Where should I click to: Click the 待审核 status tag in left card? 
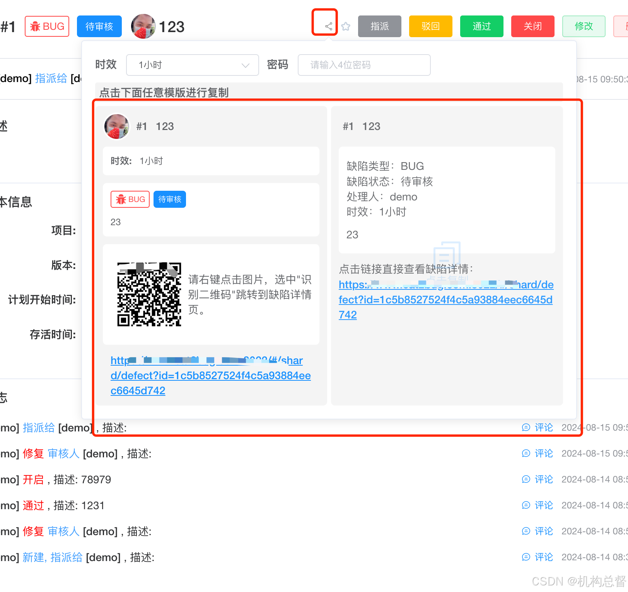[169, 199]
